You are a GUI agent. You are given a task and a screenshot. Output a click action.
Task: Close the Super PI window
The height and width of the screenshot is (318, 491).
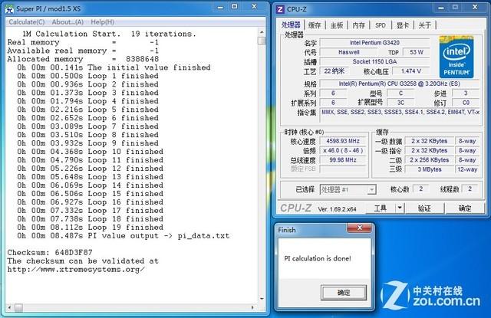pos(254,7)
